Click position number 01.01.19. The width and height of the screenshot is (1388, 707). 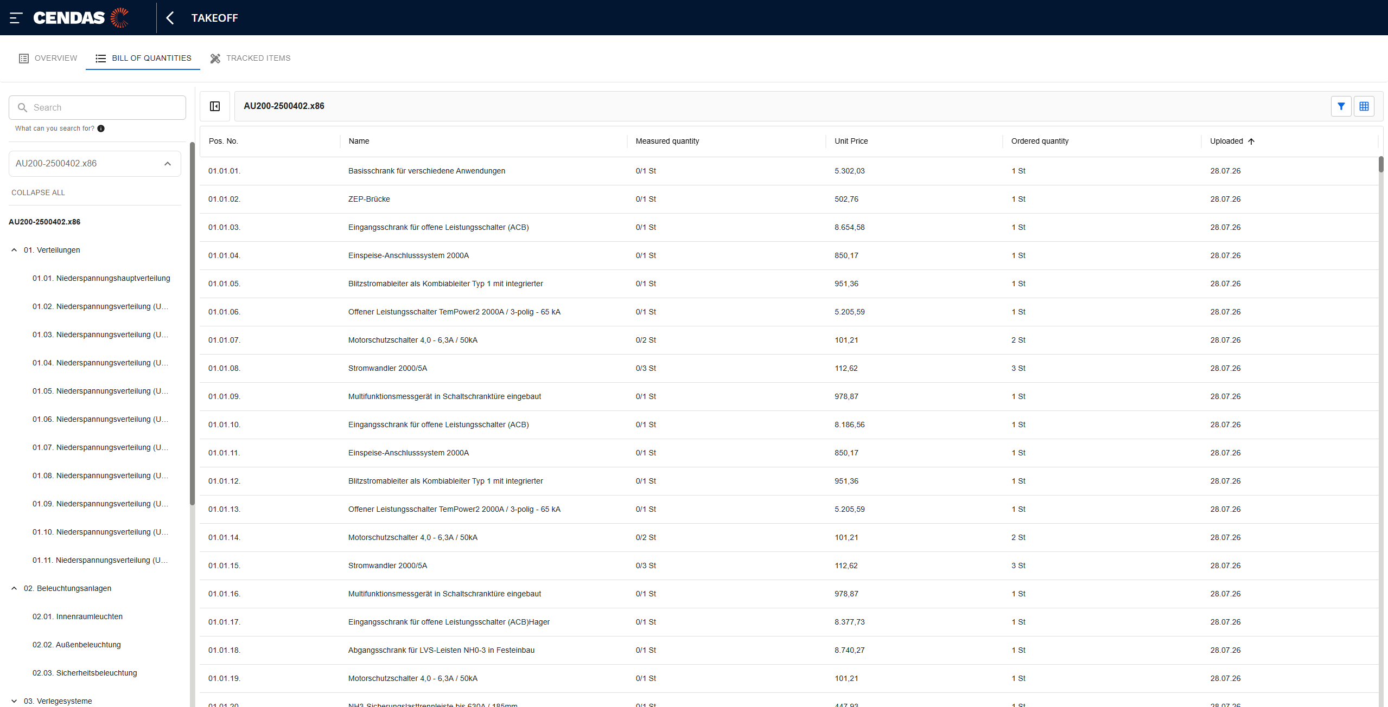click(x=225, y=678)
